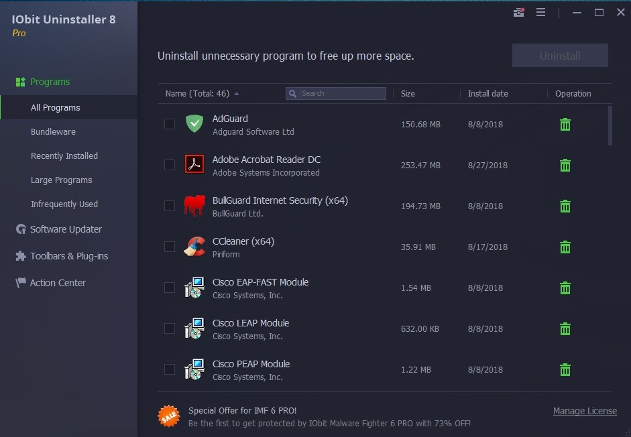Select the BullGuard Internet Security checkbox
This screenshot has width=631, height=437.
coord(170,206)
